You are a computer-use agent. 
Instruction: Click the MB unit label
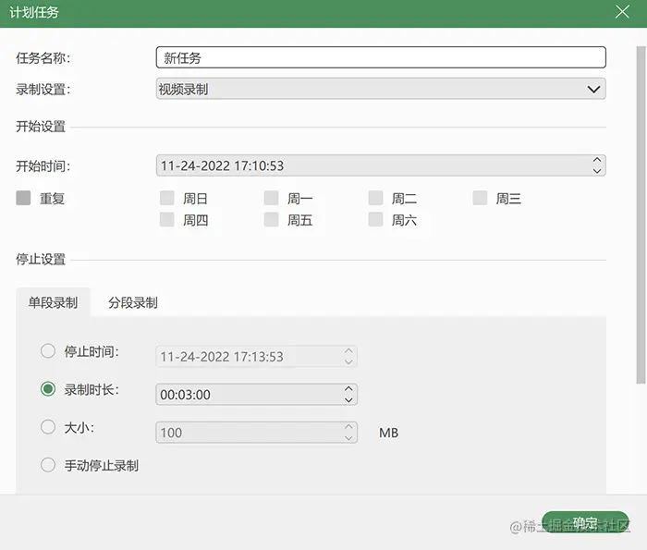pos(389,433)
